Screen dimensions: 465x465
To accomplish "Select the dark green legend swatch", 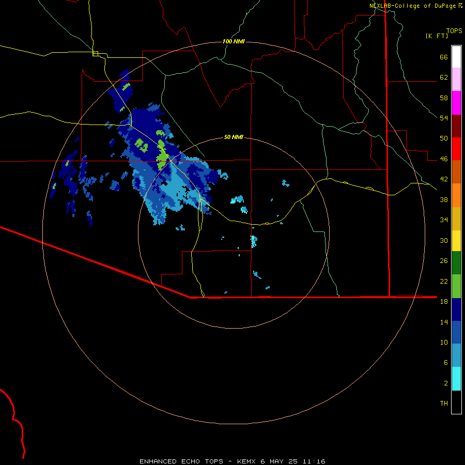I will coord(456,263).
